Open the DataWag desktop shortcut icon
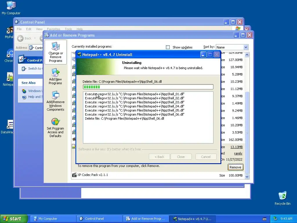Screen dimensions: 297x223 tap(10, 124)
